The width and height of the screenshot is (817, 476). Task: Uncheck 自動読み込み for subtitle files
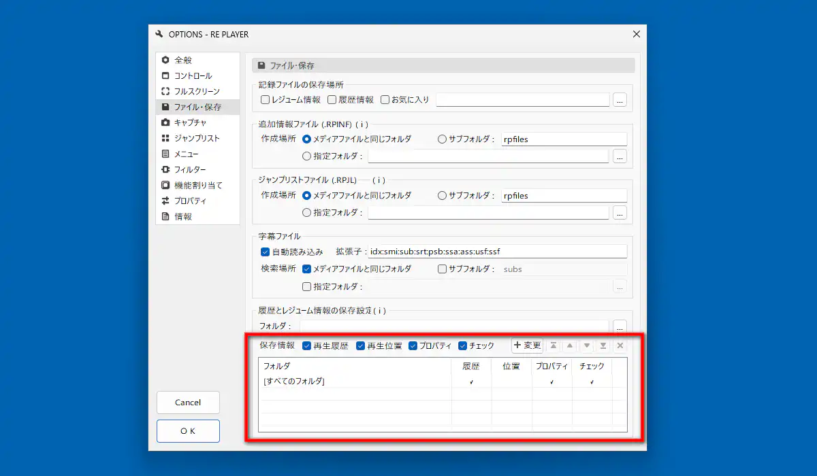(266, 252)
